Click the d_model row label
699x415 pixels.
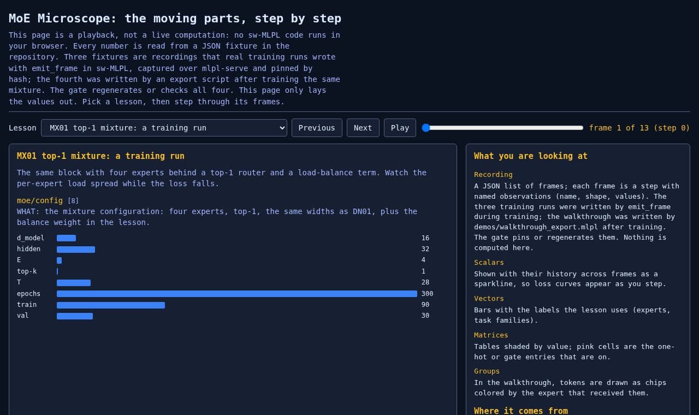(x=31, y=238)
